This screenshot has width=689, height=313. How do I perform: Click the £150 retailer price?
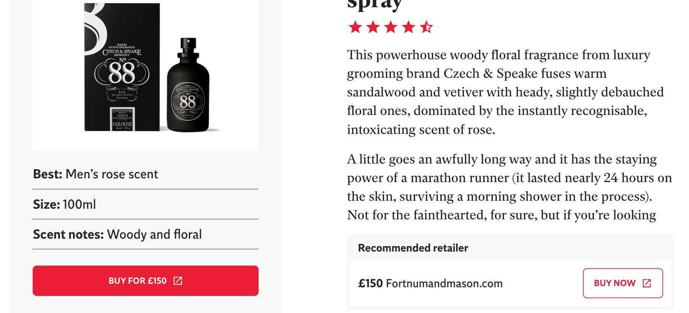(370, 283)
